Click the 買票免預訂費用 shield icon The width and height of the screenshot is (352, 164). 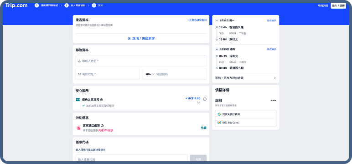tap(219, 114)
